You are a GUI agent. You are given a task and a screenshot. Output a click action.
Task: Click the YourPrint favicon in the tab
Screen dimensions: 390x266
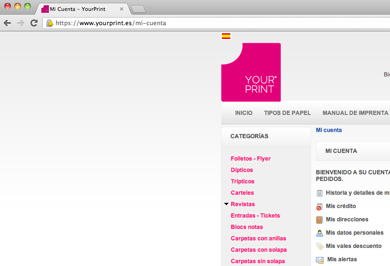click(x=45, y=9)
